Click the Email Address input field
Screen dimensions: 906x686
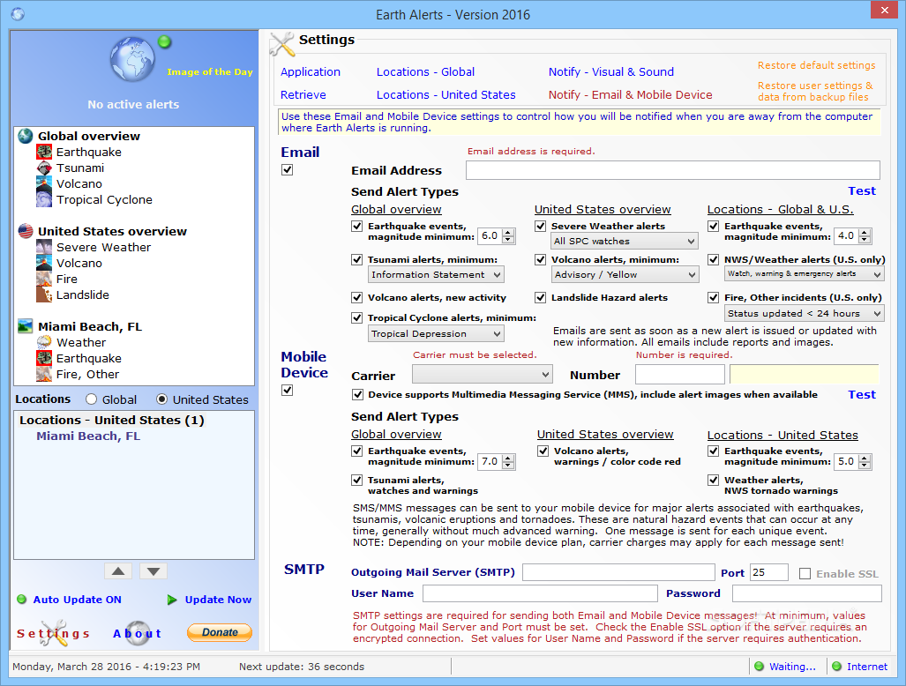pos(672,170)
